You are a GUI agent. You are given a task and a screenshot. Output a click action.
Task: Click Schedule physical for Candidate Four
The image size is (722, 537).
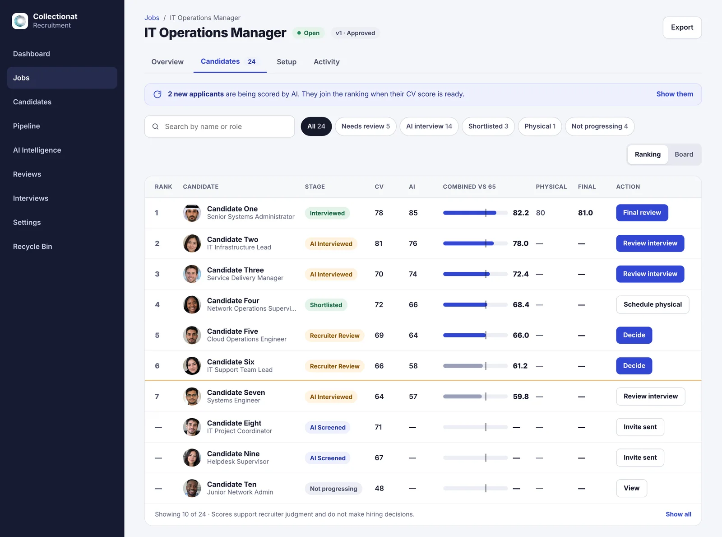[653, 305]
